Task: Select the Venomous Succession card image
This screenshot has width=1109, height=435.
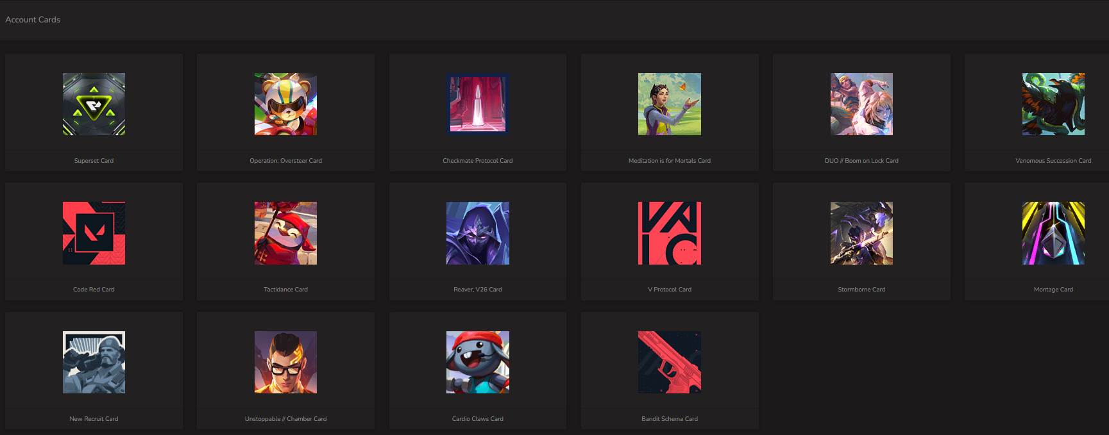Action: (1053, 104)
